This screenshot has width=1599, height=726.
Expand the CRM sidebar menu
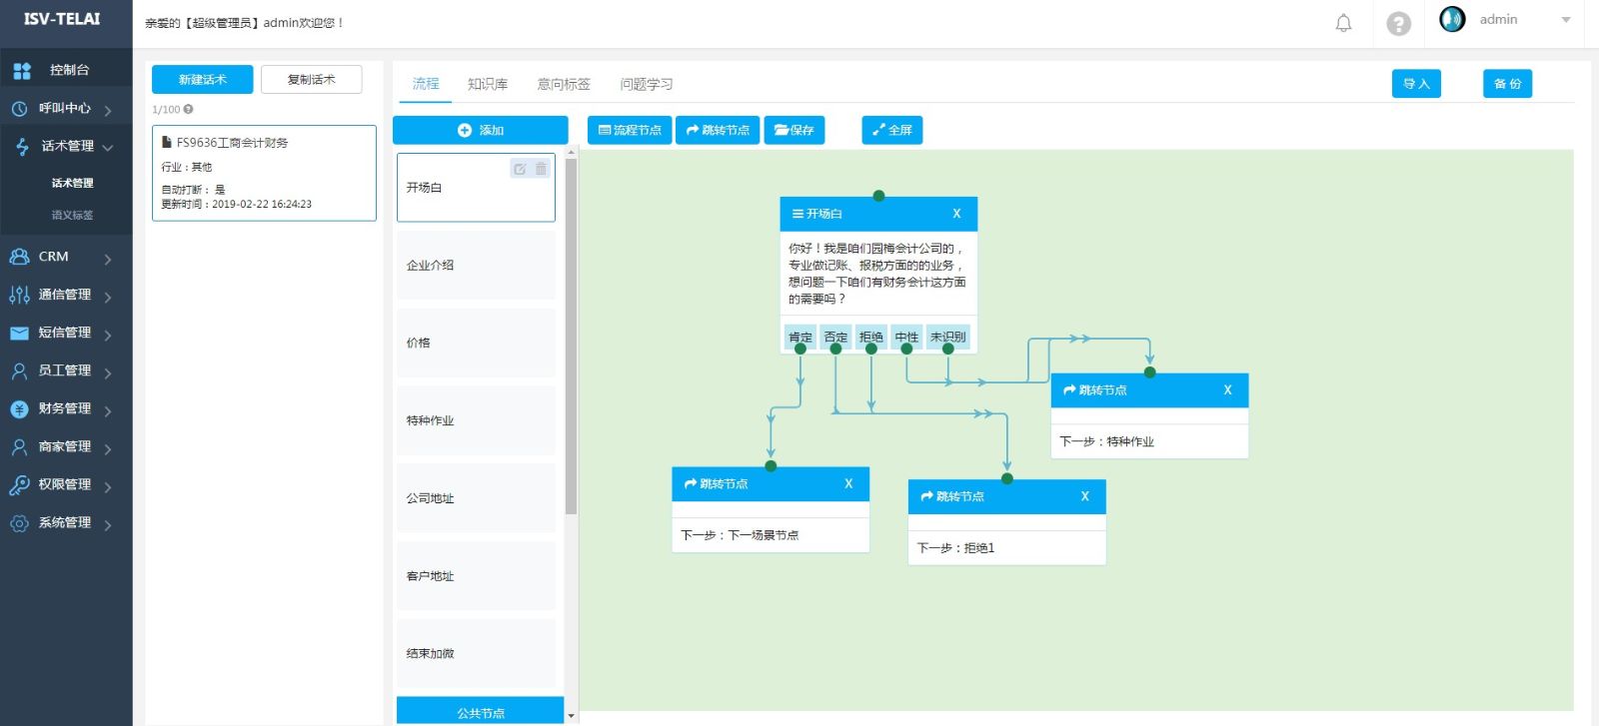pos(66,257)
